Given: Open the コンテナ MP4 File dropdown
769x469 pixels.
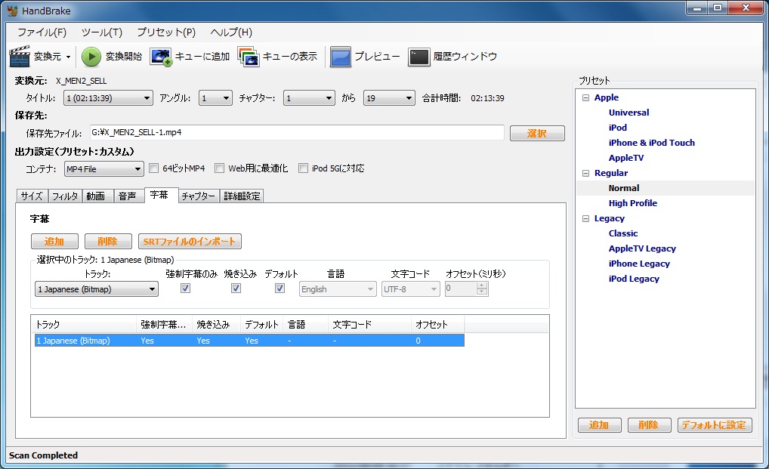Looking at the screenshot, I should point(104,169).
